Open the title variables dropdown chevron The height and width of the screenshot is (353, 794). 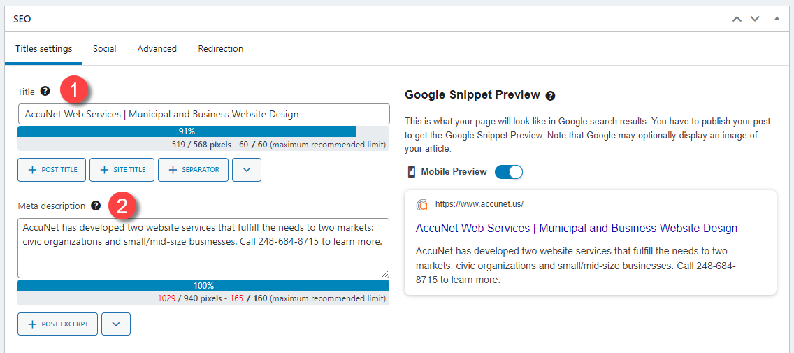(x=247, y=170)
